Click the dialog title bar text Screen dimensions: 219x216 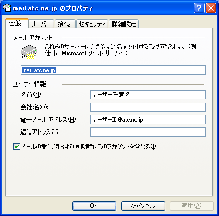pos(53,8)
